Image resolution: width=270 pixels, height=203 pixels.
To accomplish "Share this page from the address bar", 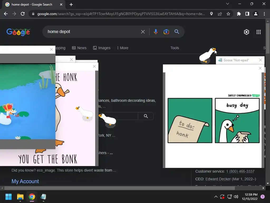I will coord(220,14).
